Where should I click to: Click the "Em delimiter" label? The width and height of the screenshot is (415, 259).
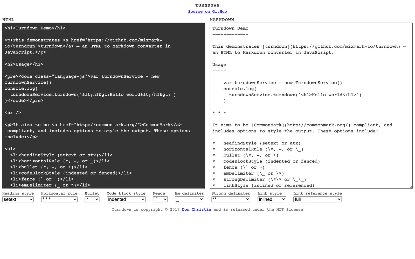[189, 193]
